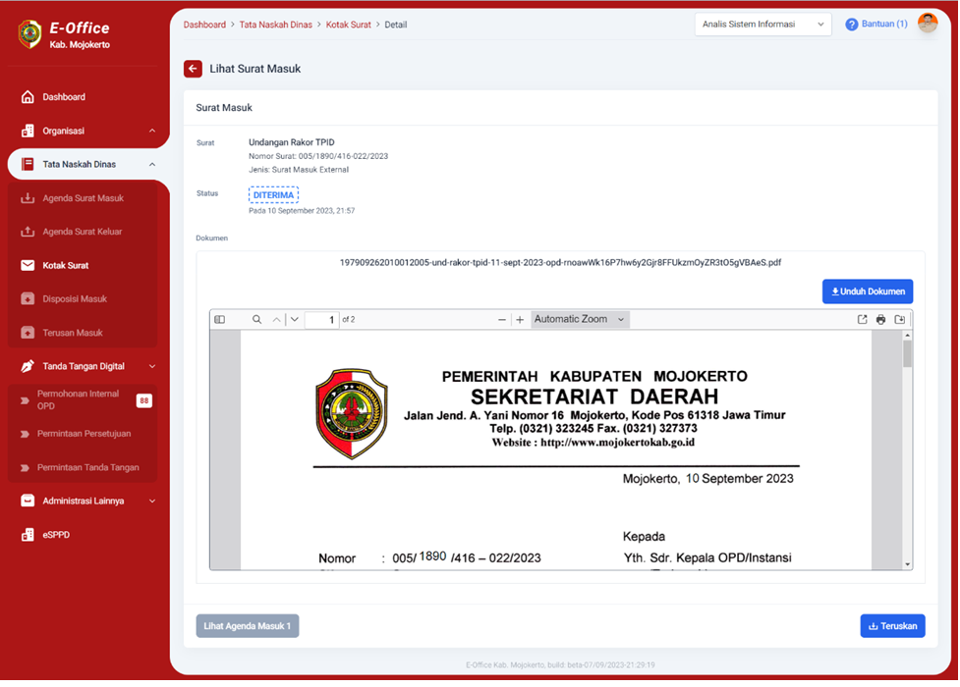The width and height of the screenshot is (960, 687).
Task: Expand Tanda Tangan Digital chevron
Action: click(152, 366)
